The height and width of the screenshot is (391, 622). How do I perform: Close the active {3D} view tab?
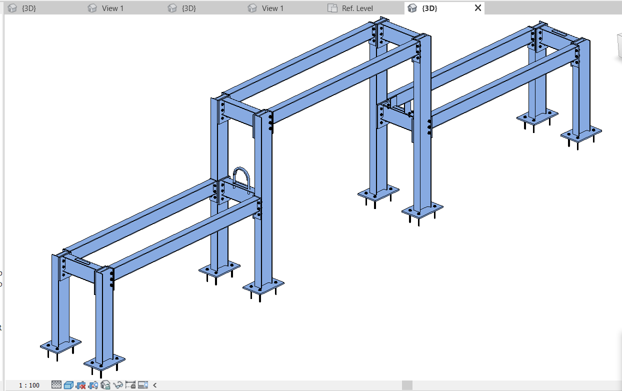click(x=477, y=8)
